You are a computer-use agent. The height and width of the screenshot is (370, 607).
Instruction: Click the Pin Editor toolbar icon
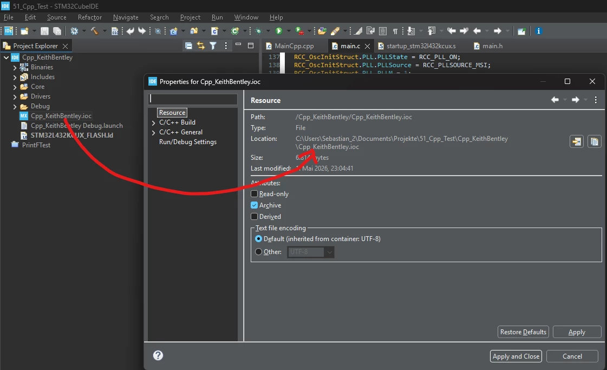click(x=521, y=31)
